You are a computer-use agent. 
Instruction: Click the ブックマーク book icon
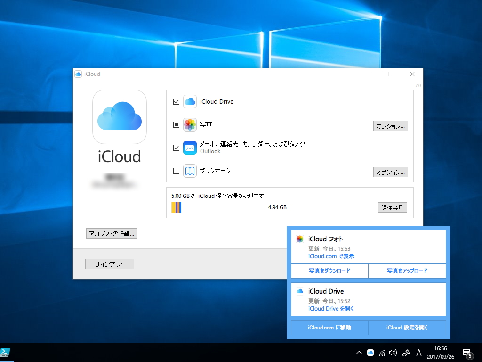point(189,171)
